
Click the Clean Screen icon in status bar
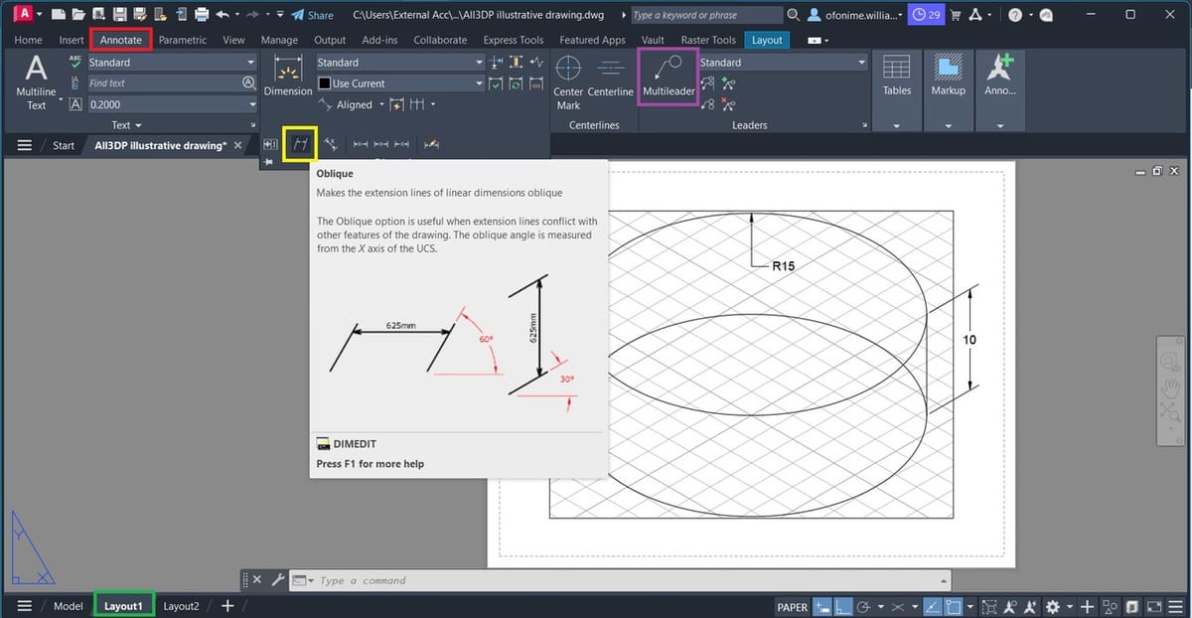click(x=1152, y=606)
